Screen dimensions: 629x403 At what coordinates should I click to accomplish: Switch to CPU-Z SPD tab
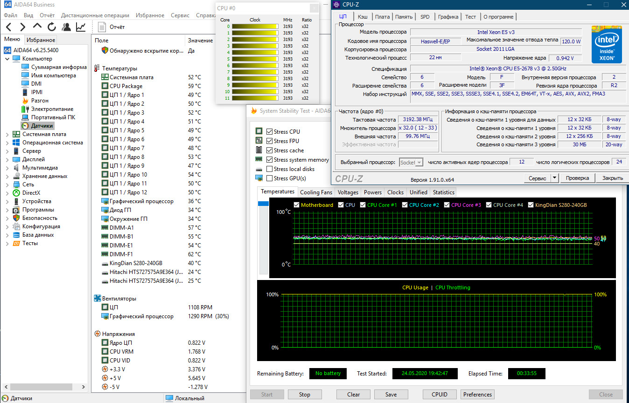tap(425, 17)
